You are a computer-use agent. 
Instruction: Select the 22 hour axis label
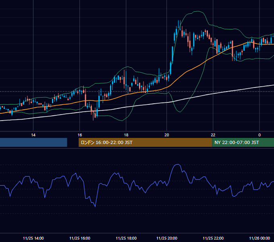point(213,135)
